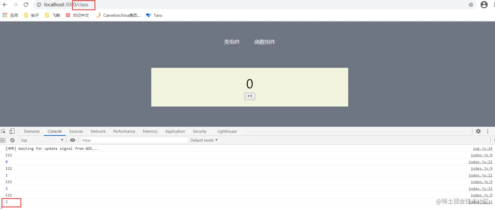Viewport: 495px width, 211px height.
Task: Switch to the Memory tab
Action: pos(150,131)
